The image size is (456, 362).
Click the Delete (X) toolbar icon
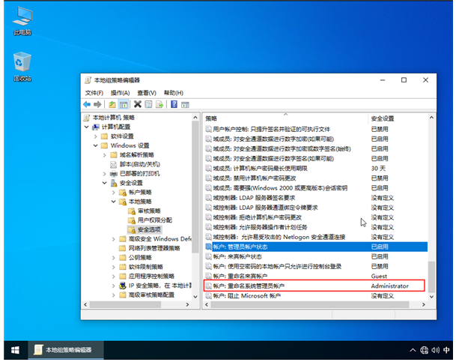138,104
